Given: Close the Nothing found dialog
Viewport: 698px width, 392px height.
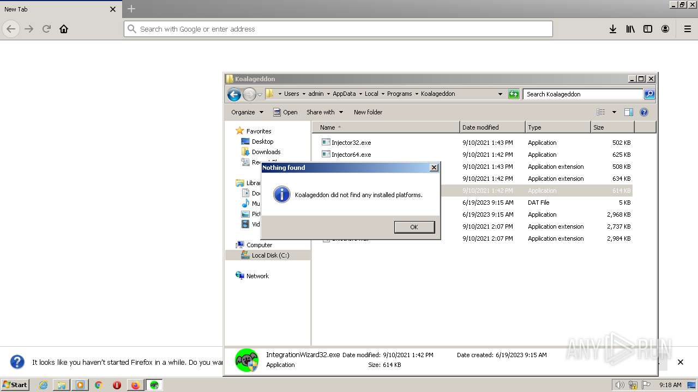Looking at the screenshot, I should 434,168.
